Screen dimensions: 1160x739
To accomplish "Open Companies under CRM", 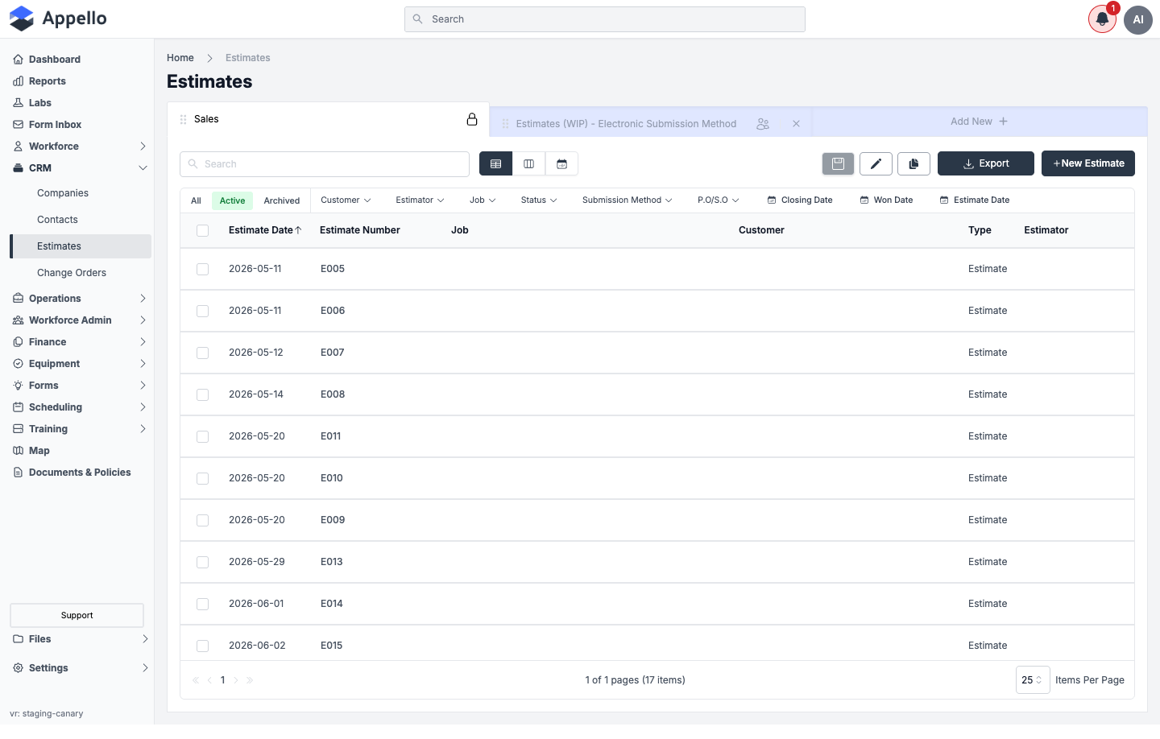I will tap(63, 193).
